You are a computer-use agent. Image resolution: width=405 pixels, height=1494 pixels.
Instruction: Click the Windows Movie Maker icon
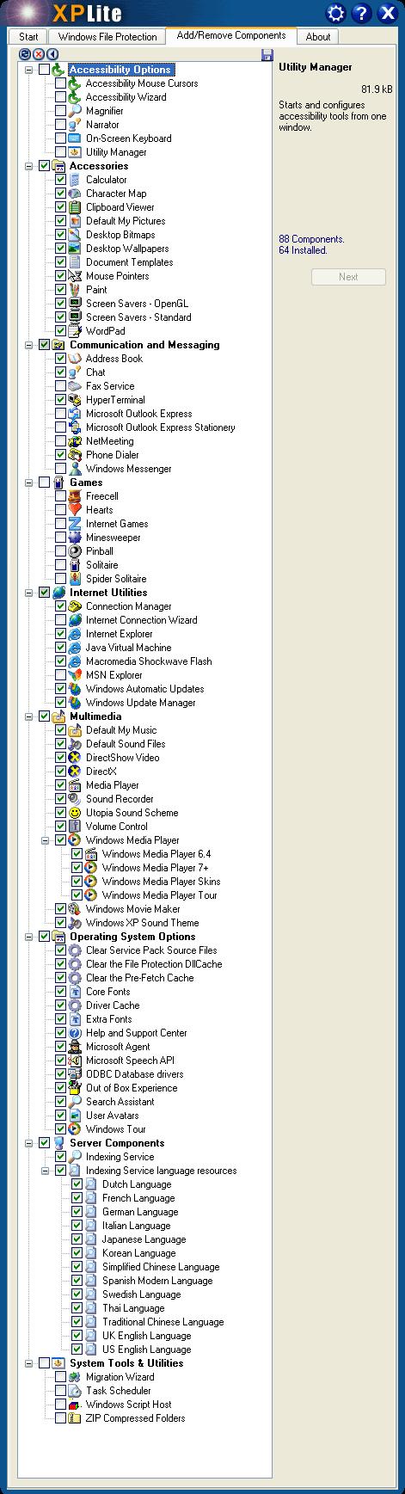pyautogui.click(x=76, y=909)
